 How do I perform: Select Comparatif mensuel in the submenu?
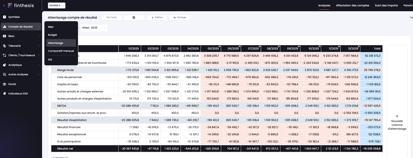[x=61, y=51]
